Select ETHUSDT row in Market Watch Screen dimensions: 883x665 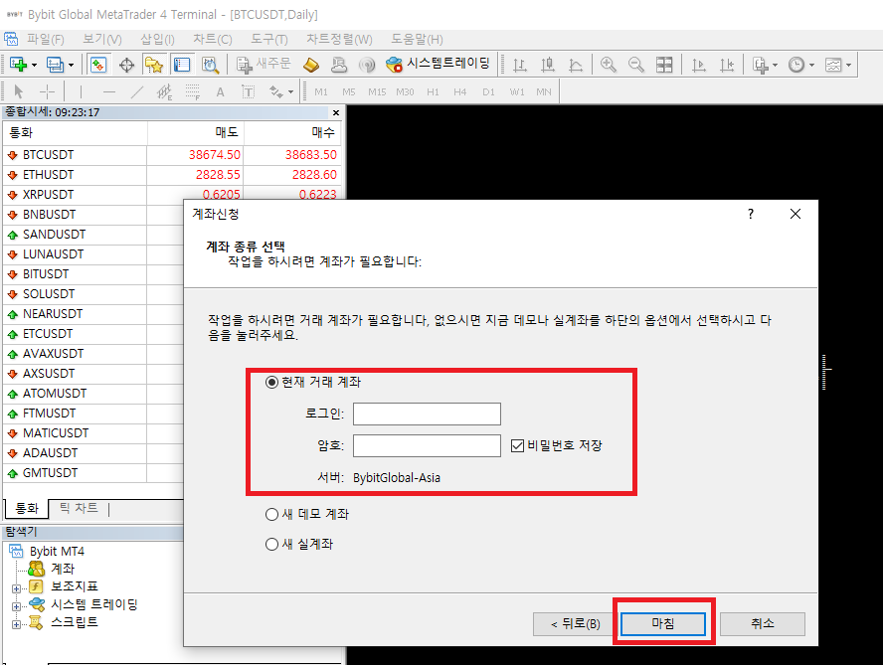[172, 175]
